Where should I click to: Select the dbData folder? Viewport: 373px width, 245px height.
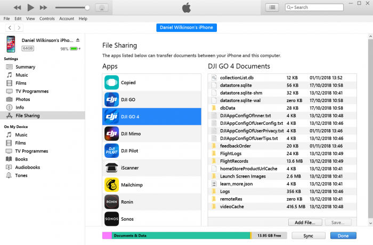point(282,108)
